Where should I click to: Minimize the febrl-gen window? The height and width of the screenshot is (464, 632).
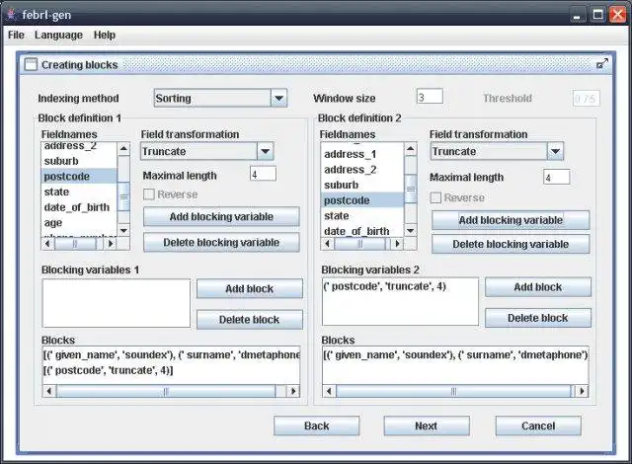click(x=577, y=16)
